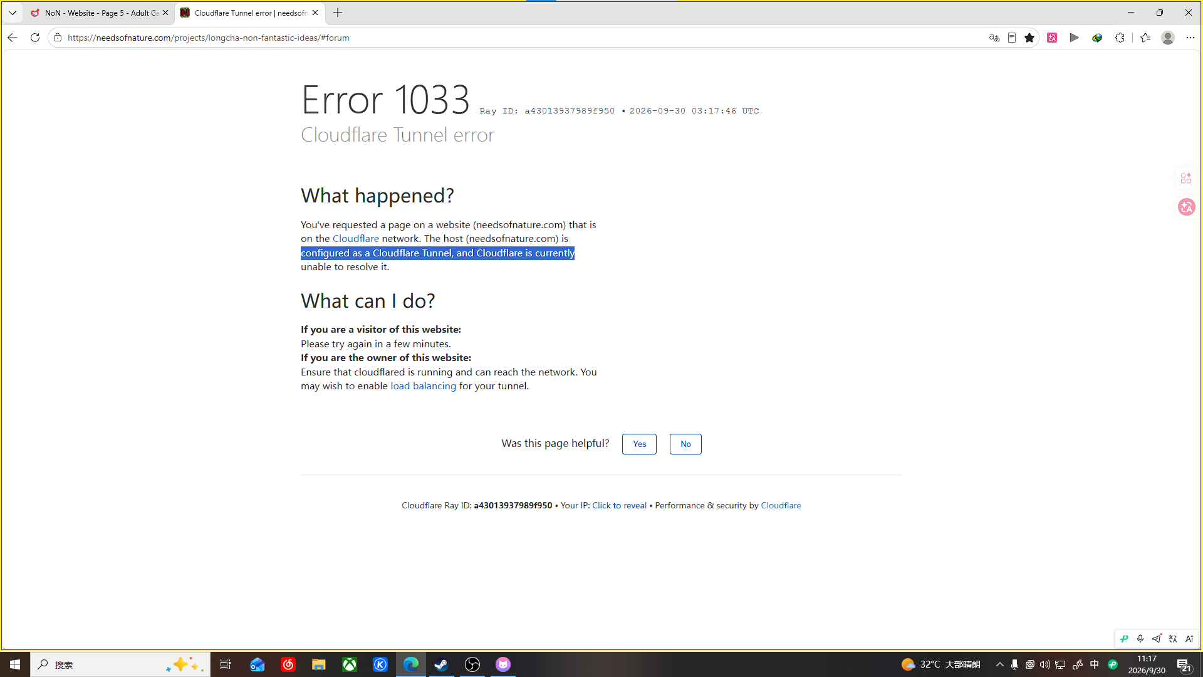Click to reveal your IP
This screenshot has width=1203, height=677.
pos(619,505)
